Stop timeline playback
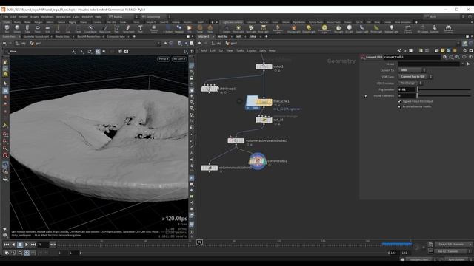474x266 pixels. [20, 245]
